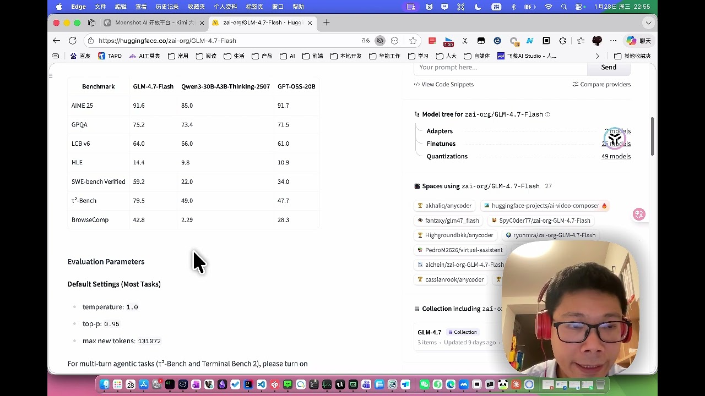The image size is (705, 396).
Task: Open the Wi-Fi status menu
Action: coord(549,7)
